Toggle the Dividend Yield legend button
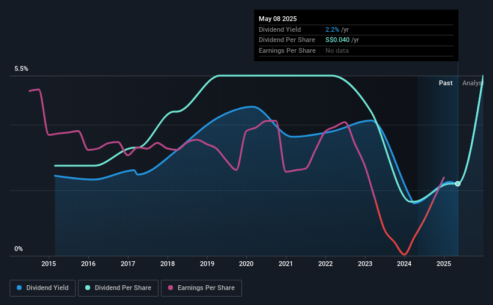493x305 pixels. [43, 288]
